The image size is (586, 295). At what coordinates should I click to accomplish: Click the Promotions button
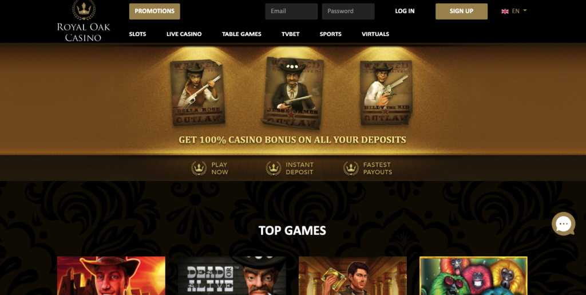155,11
